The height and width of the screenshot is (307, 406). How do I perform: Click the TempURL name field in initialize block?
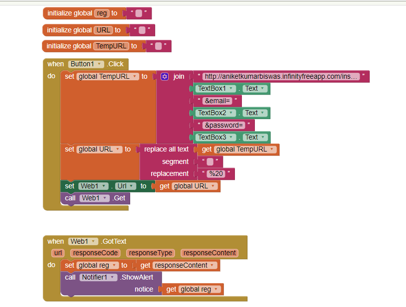coord(112,46)
